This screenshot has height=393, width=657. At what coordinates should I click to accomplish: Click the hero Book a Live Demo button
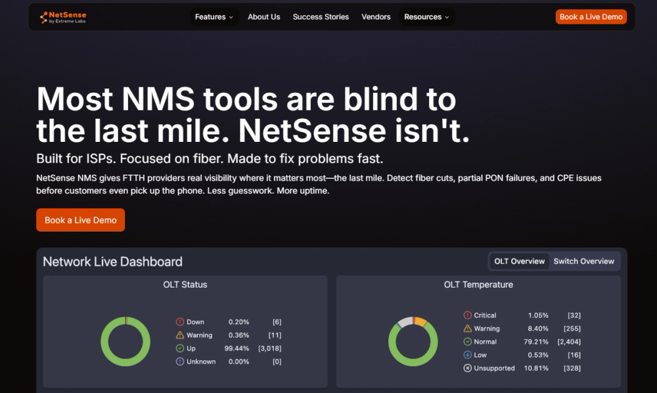coord(80,220)
